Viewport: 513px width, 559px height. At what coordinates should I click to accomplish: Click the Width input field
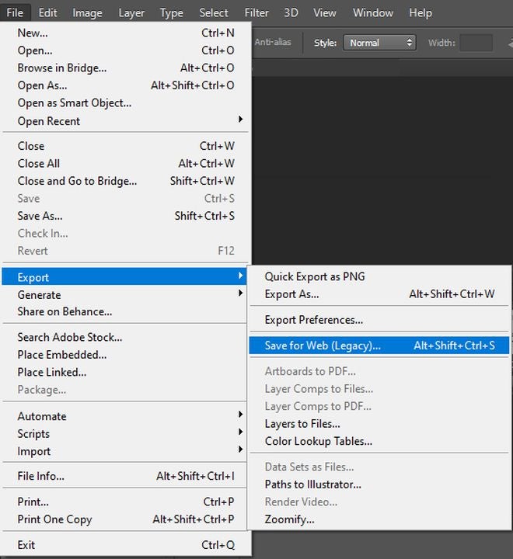coord(476,43)
